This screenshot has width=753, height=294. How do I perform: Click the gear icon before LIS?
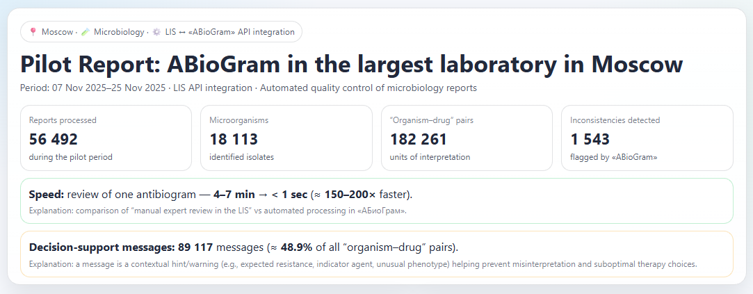(156, 32)
